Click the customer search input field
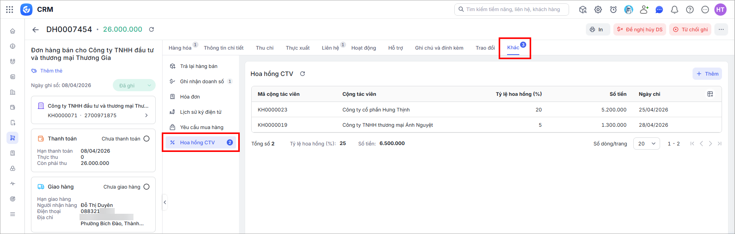Image resolution: width=735 pixels, height=234 pixels. click(512, 10)
